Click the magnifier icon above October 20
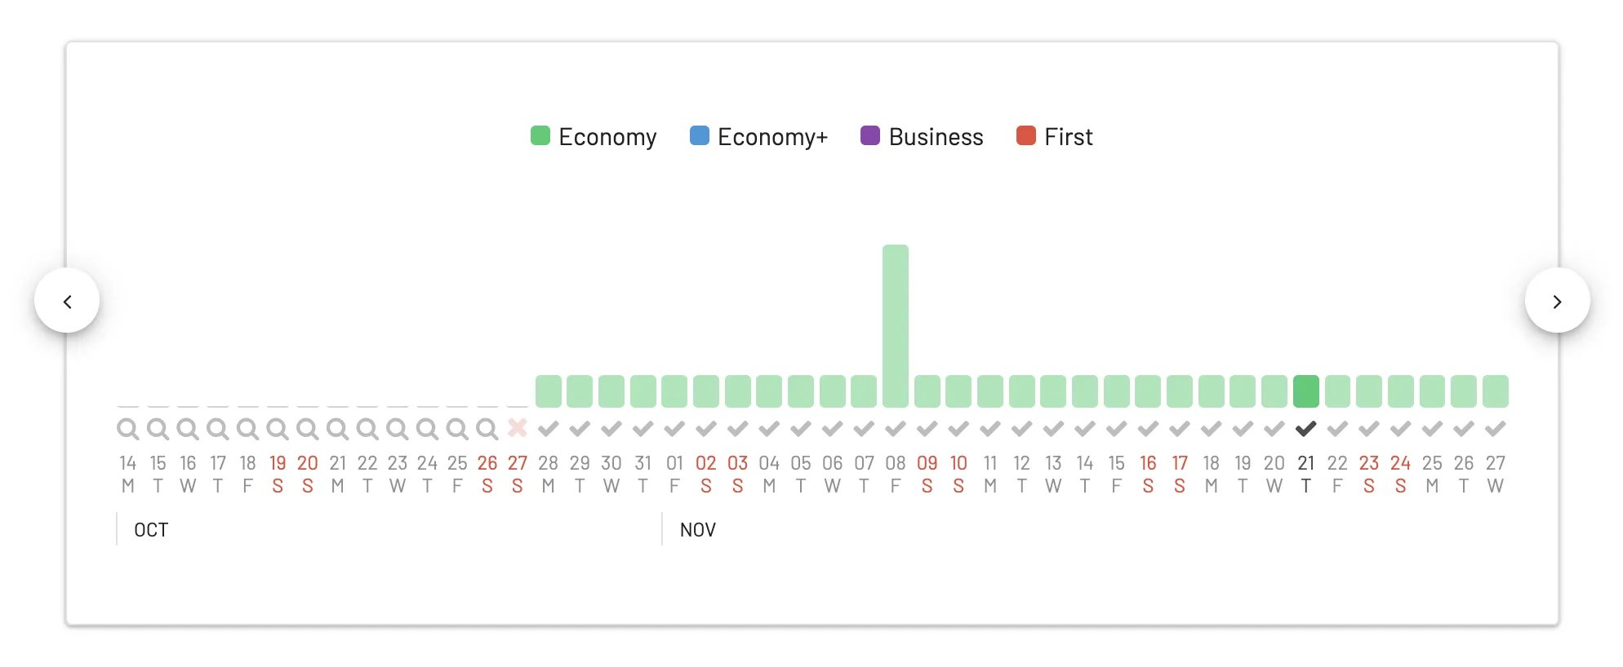The width and height of the screenshot is (1623, 667). tap(307, 429)
